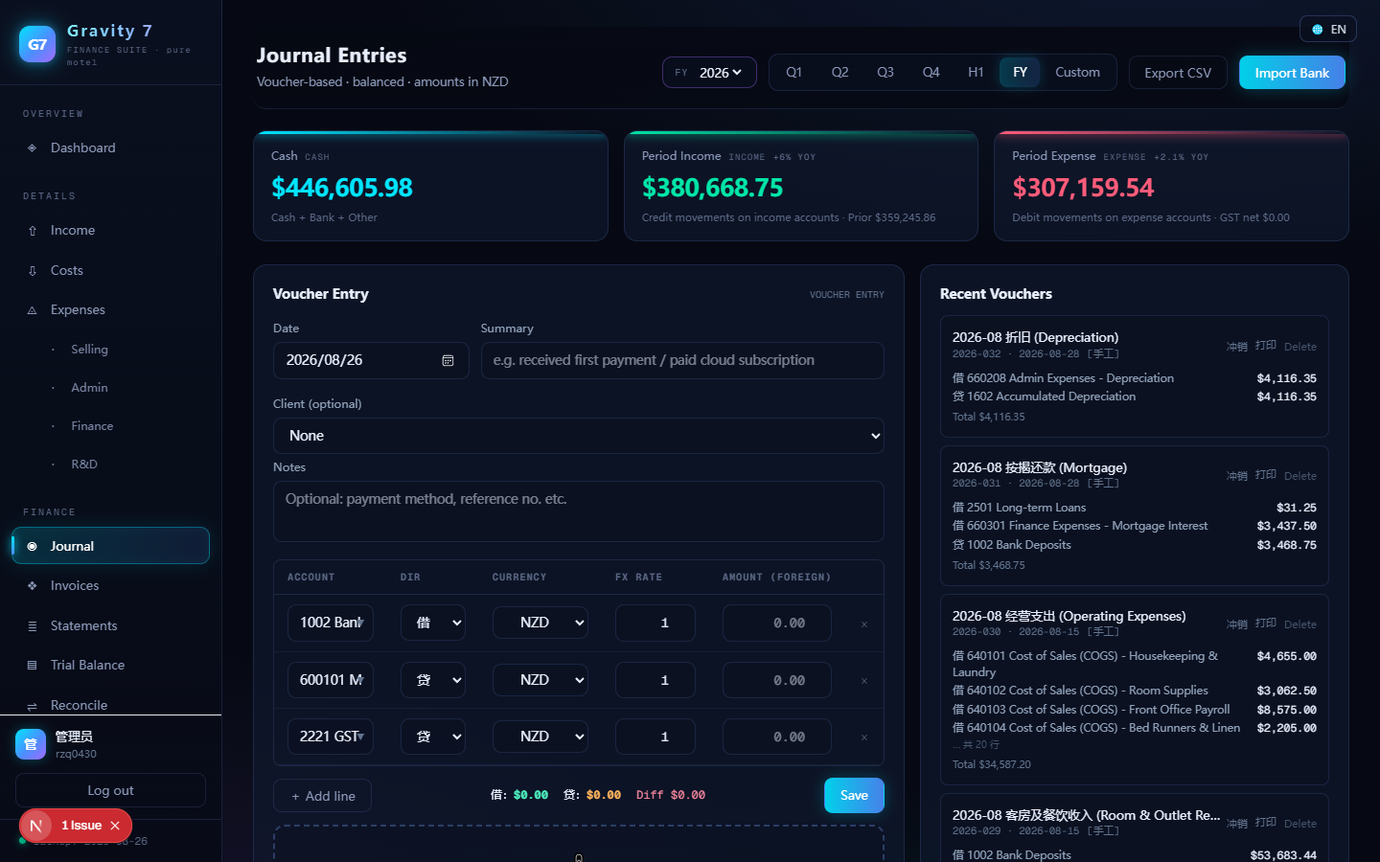This screenshot has height=862, width=1380.
Task: Click the Date field 2026/08/26
Action: (x=371, y=360)
